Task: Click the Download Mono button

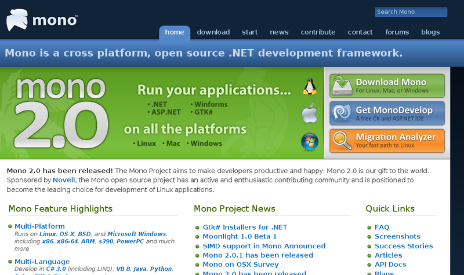Action: point(387,86)
